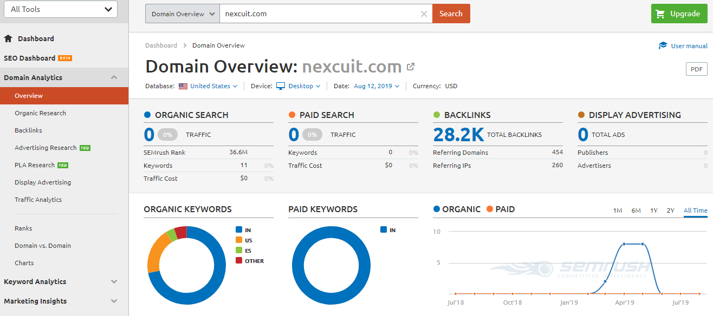The width and height of the screenshot is (713, 316).
Task: Select the 6M time range tab
Action: (636, 210)
